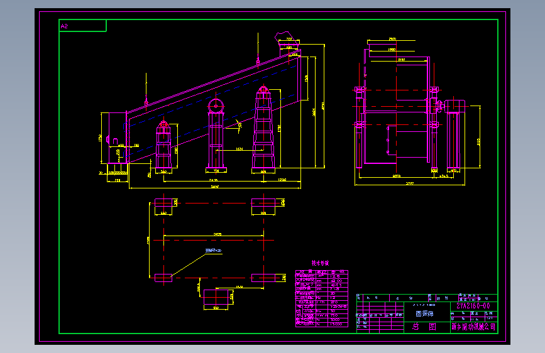The image size is (545, 353).
Task: Click the A2 sheet size label
Action: pyautogui.click(x=64, y=26)
